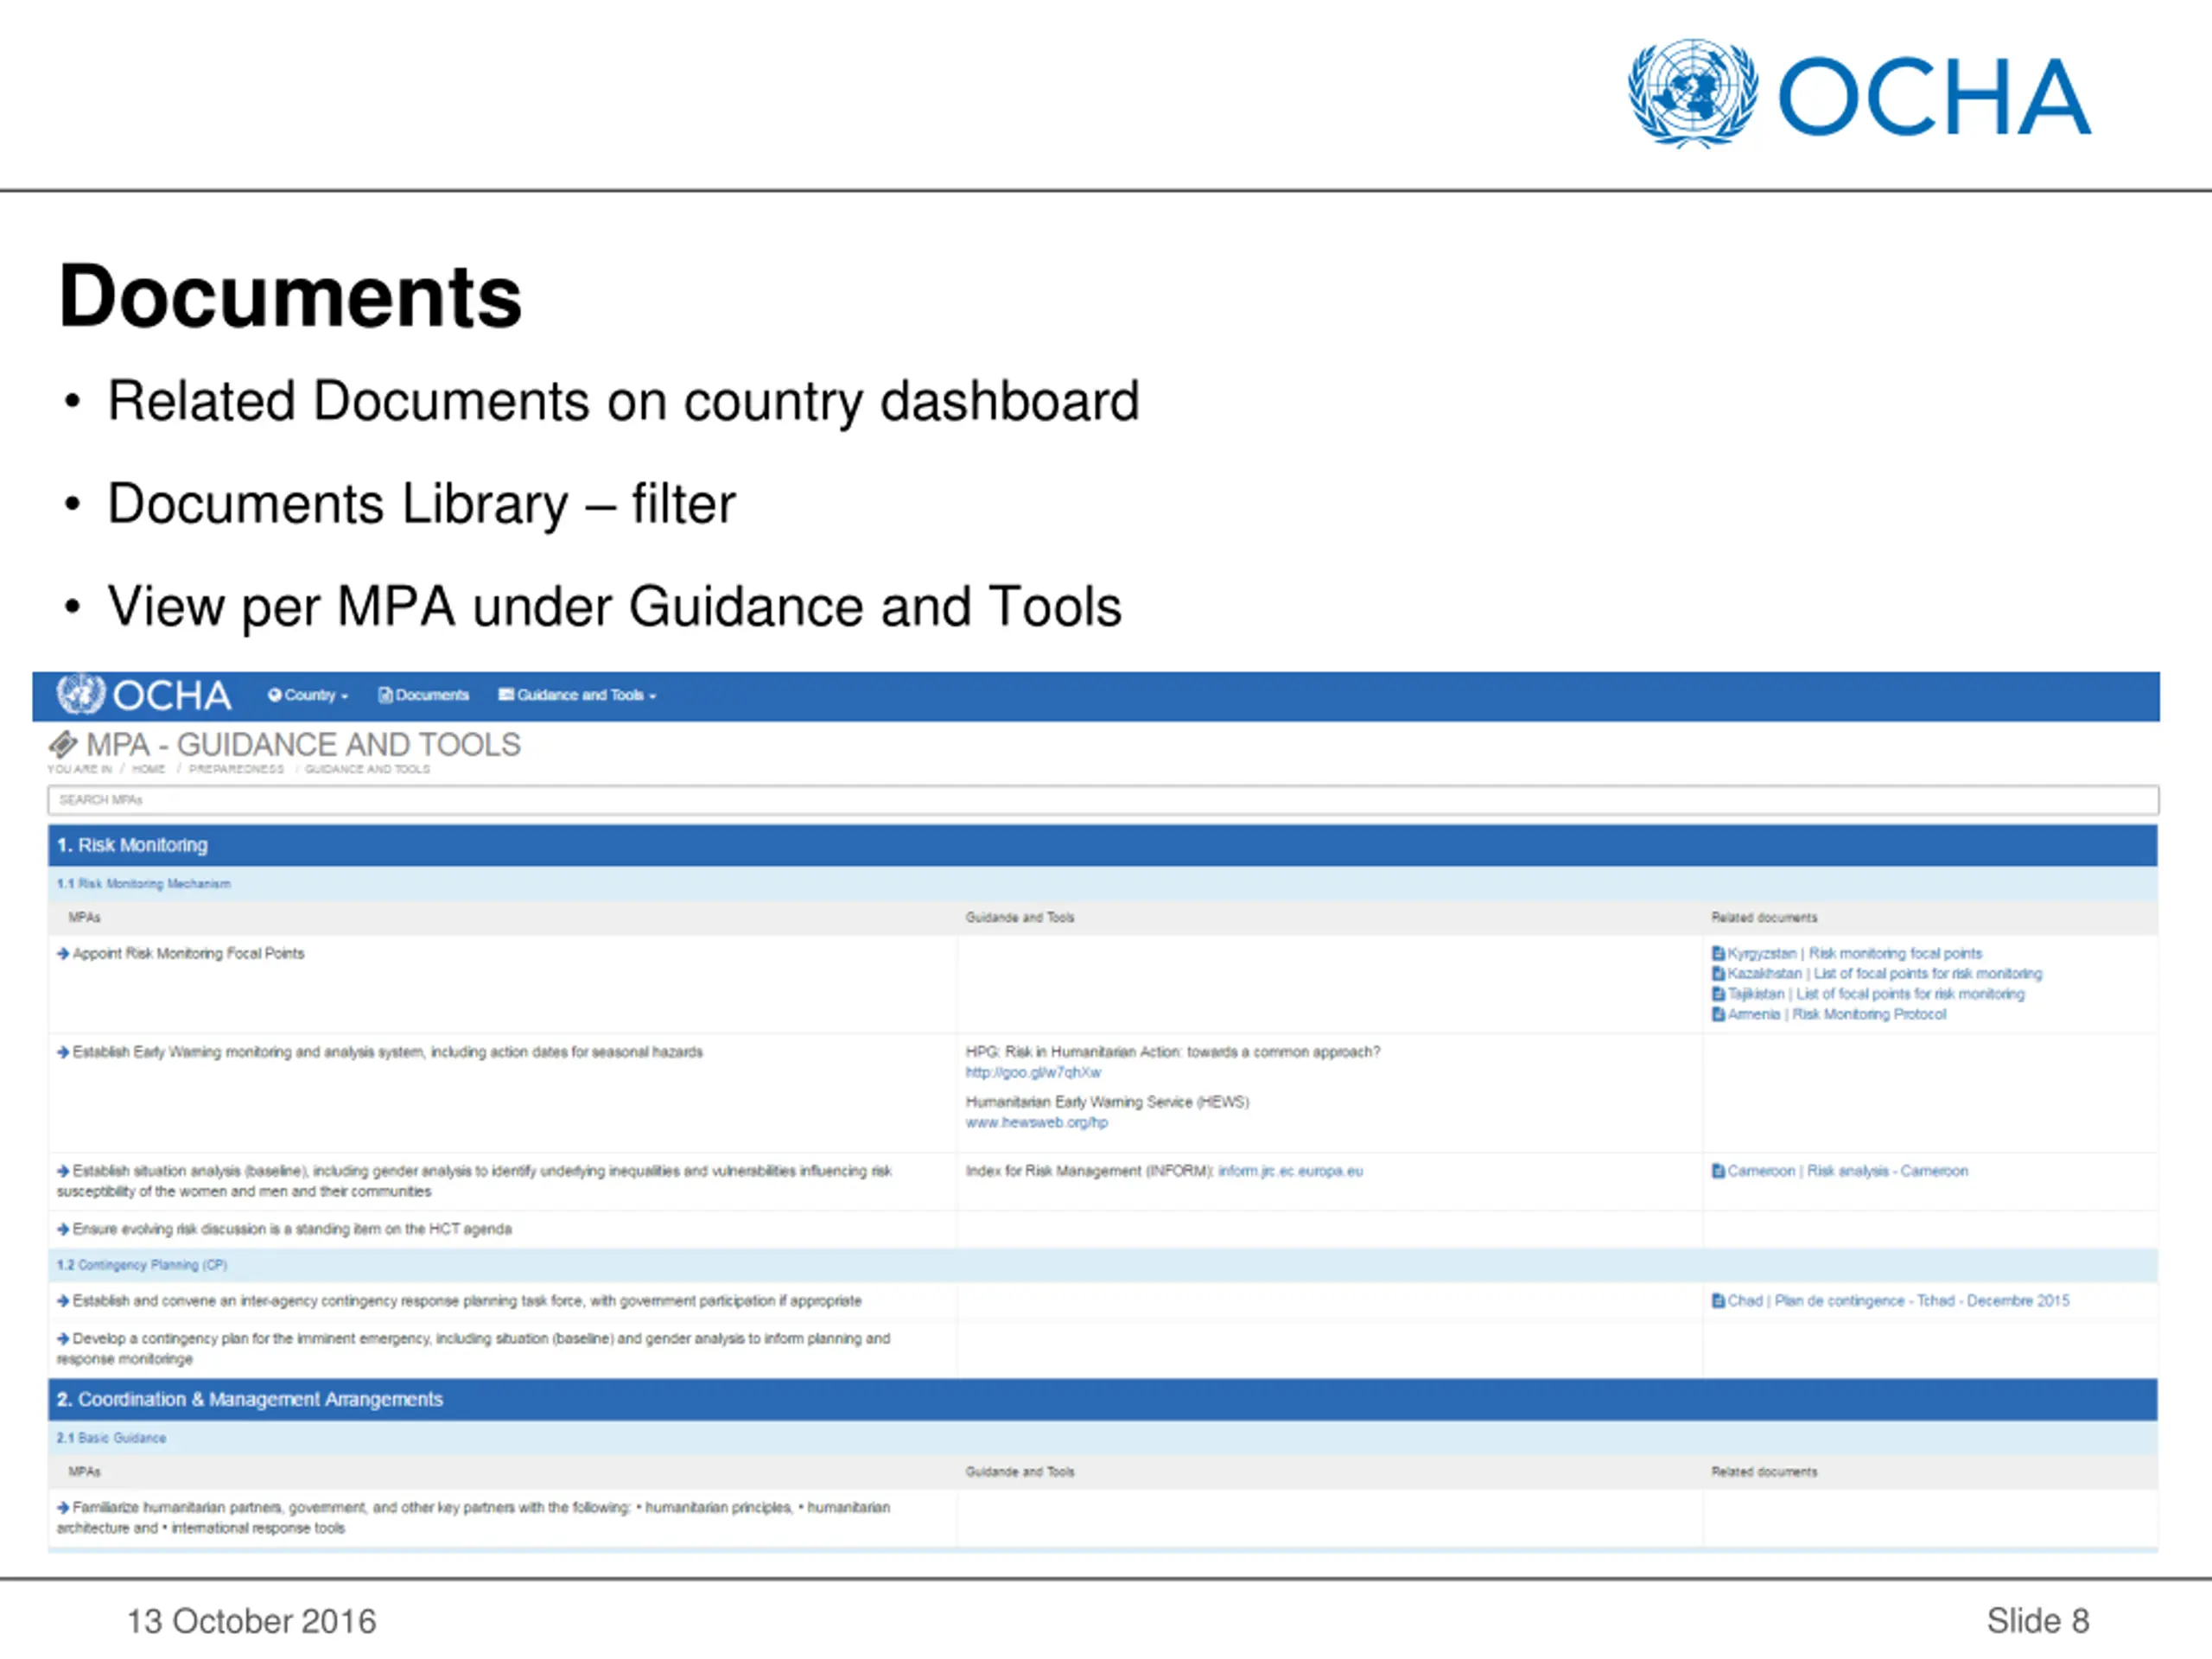Open the Documents menu item
2212x1659 pixels.
423,695
